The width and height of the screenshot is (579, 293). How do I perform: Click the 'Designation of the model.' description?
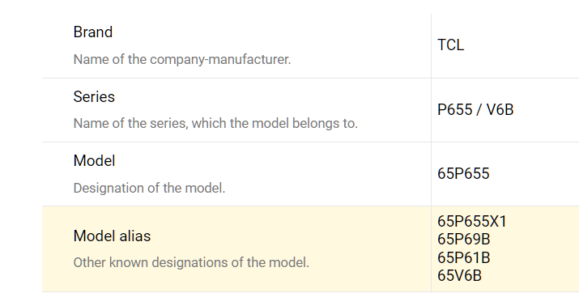149,189
